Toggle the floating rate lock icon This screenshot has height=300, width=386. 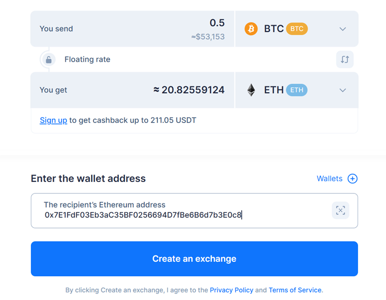click(49, 59)
